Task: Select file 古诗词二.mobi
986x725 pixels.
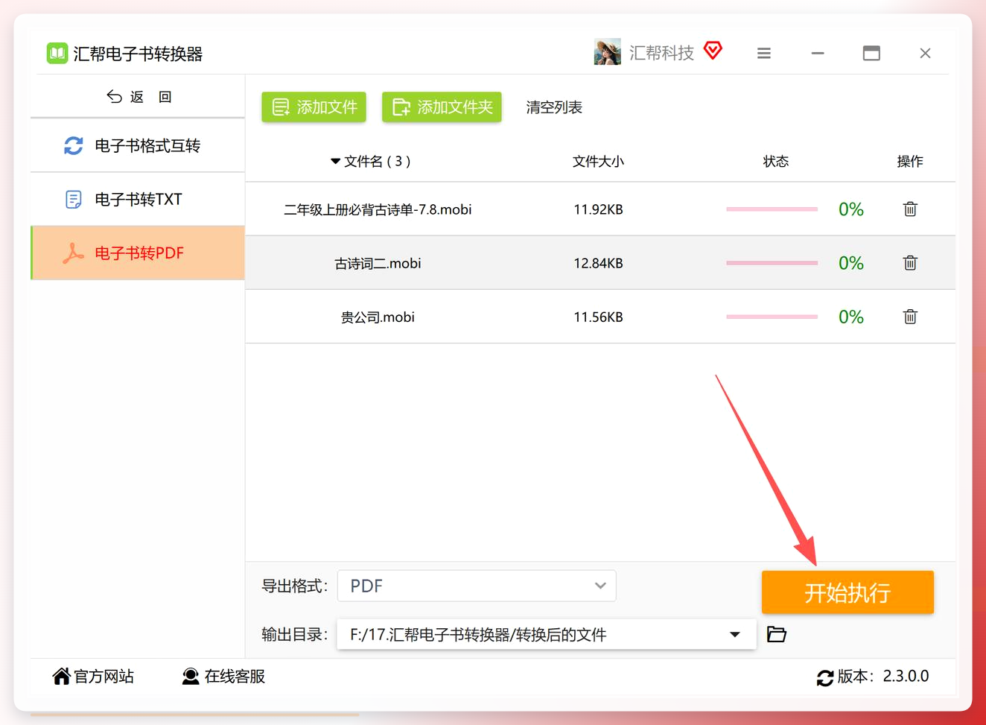Action: pyautogui.click(x=378, y=263)
